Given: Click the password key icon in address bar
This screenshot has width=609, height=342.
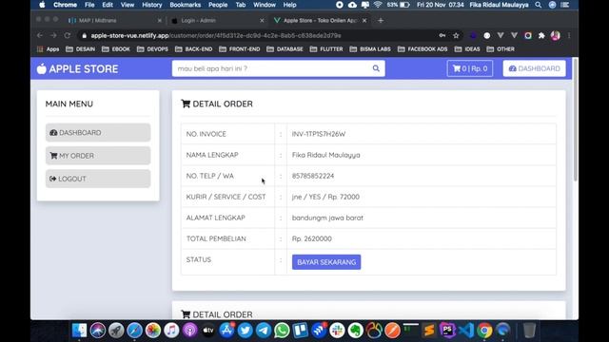Looking at the screenshot, I should tap(442, 36).
